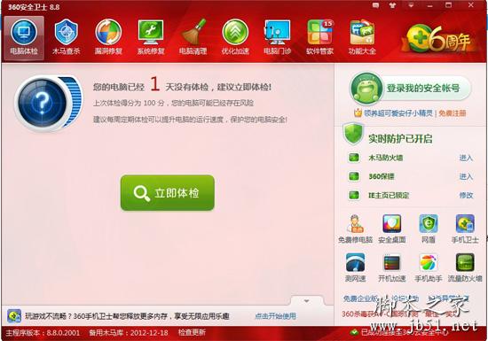Enter 木马防火墙 via its 进入 link

tap(466, 158)
